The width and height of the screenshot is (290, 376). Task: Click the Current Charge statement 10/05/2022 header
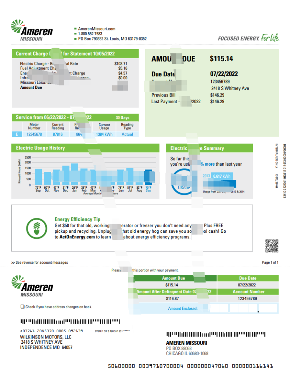pyautogui.click(x=75, y=54)
